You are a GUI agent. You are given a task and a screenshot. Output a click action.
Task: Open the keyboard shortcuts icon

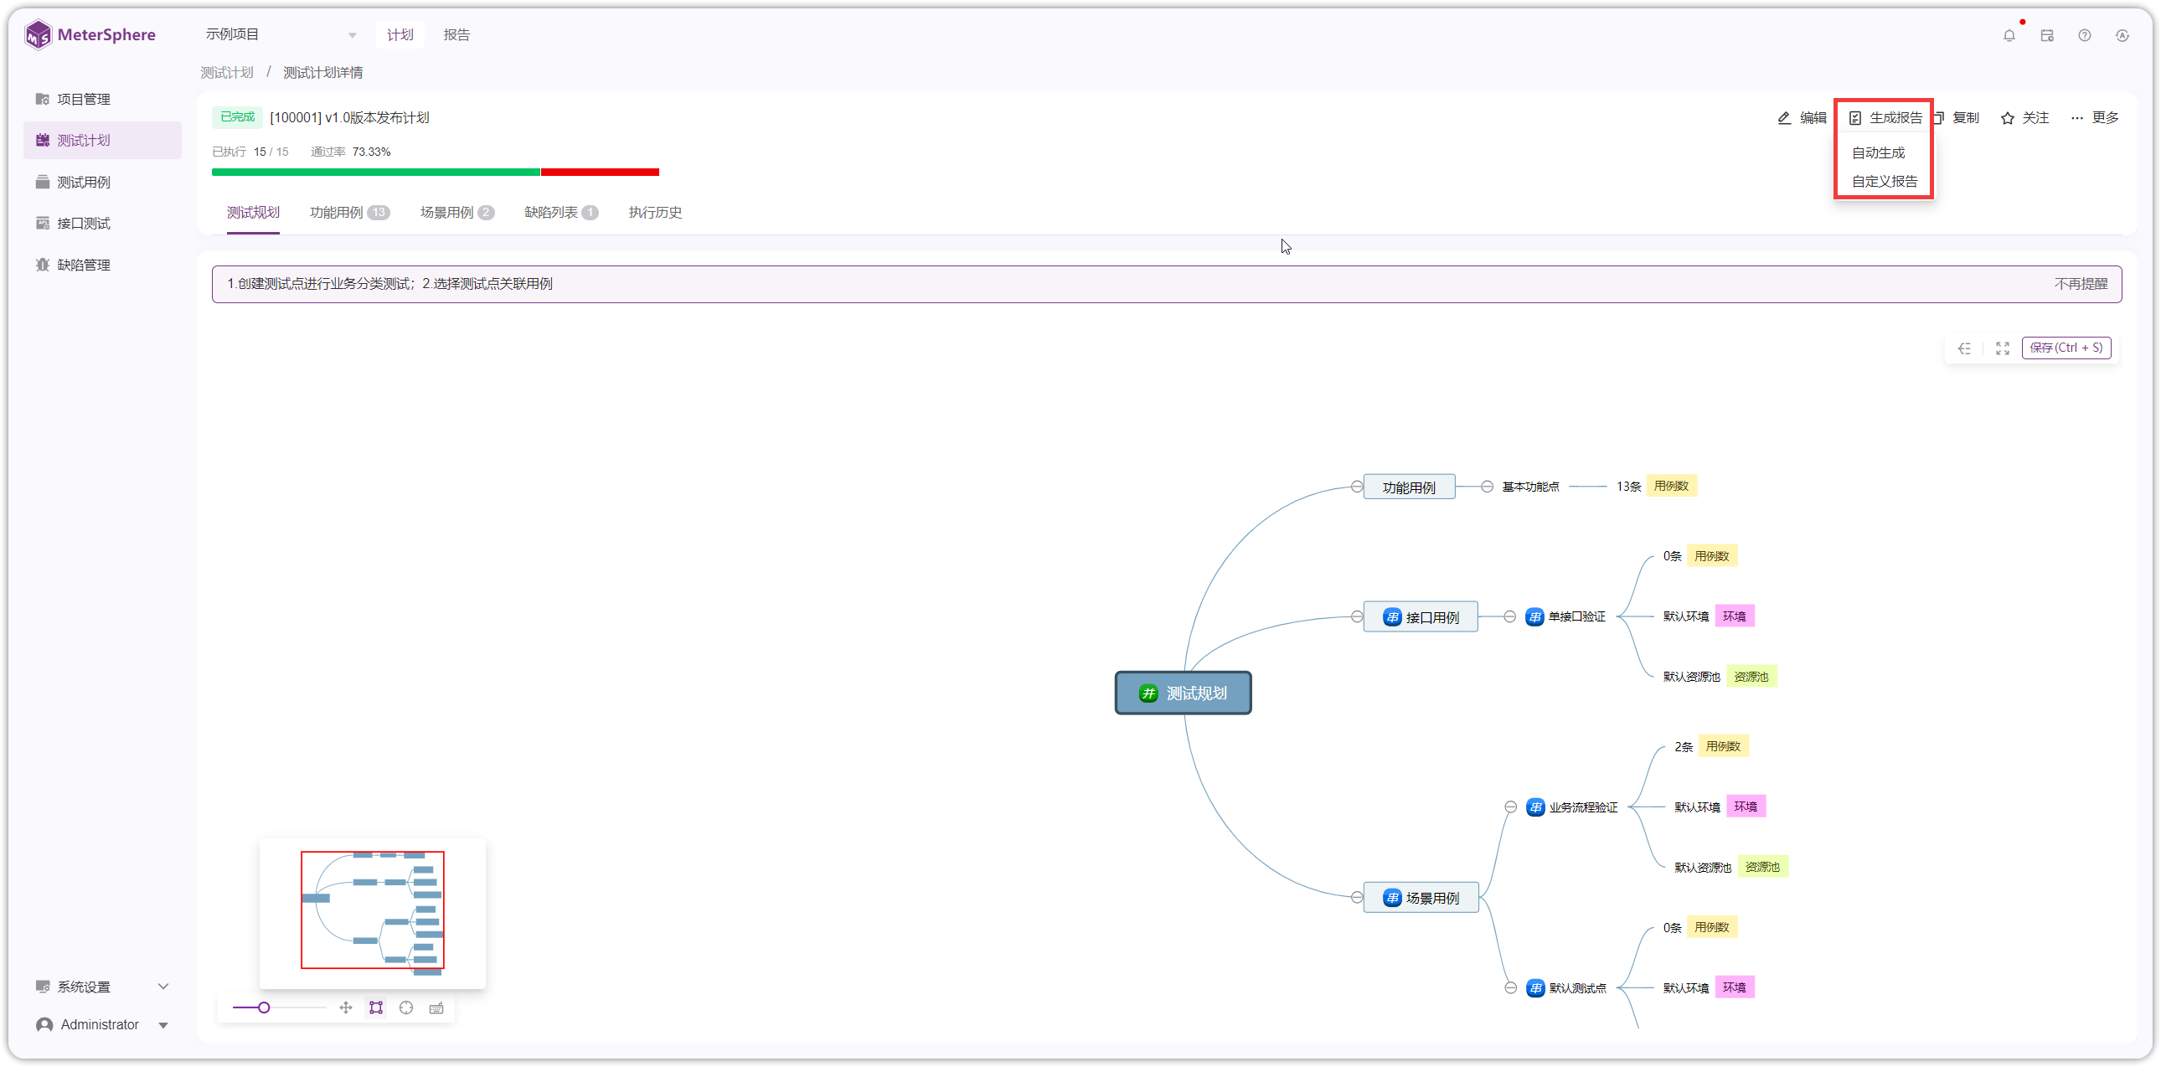pyautogui.click(x=436, y=1008)
